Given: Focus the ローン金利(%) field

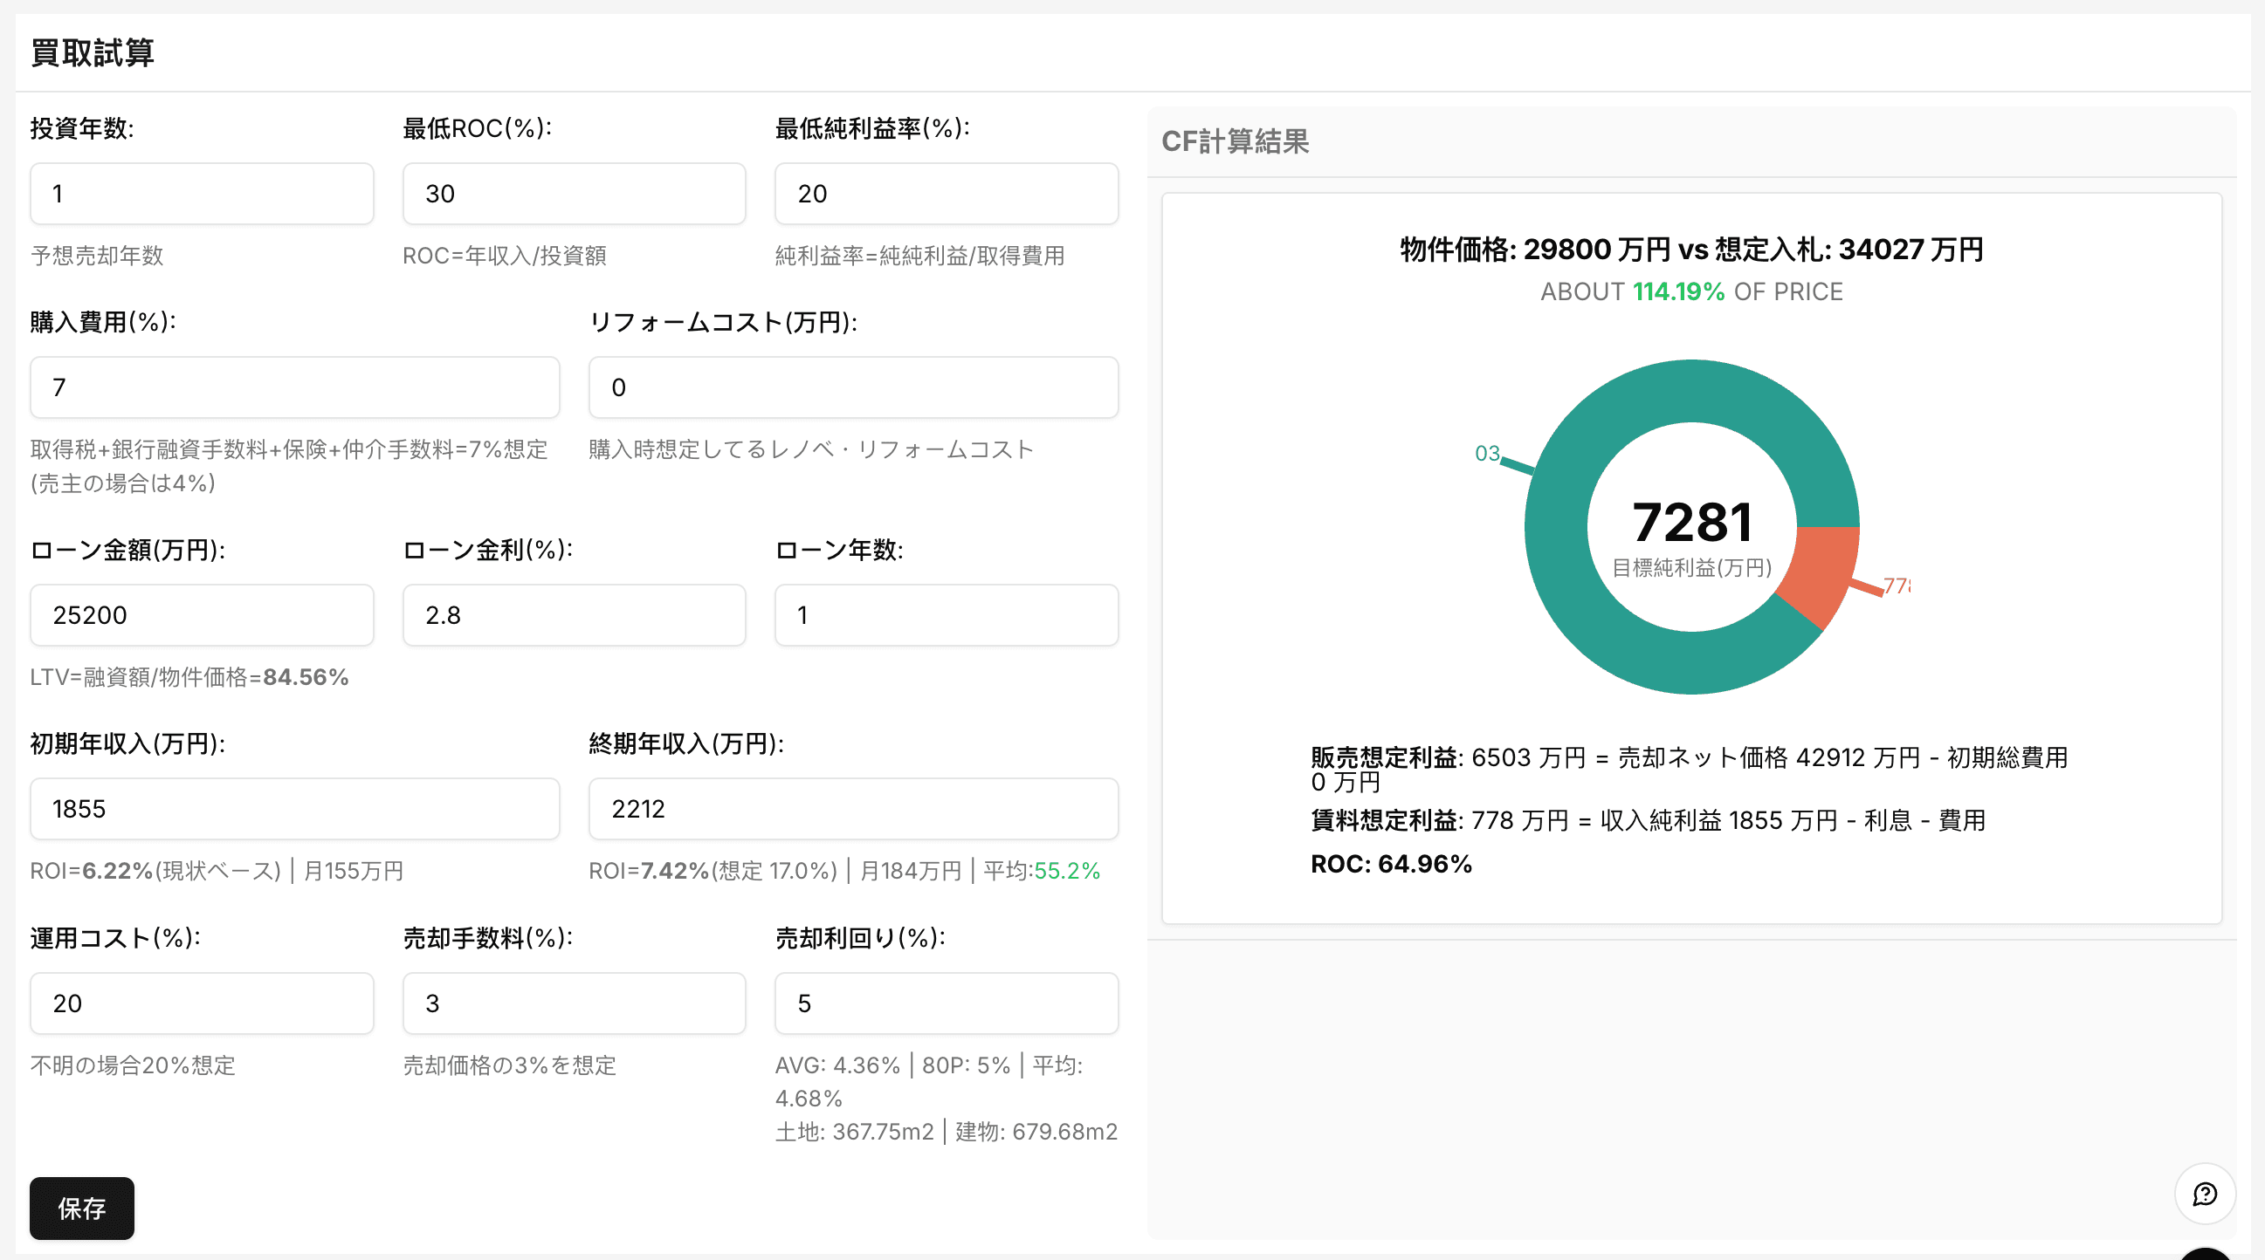Looking at the screenshot, I should (575, 615).
